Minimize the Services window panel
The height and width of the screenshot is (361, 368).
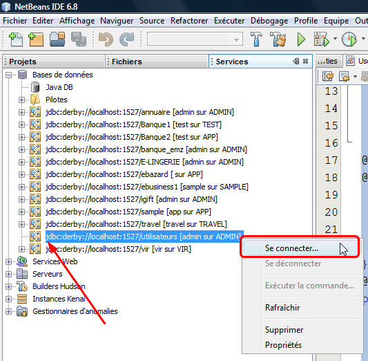[296, 62]
